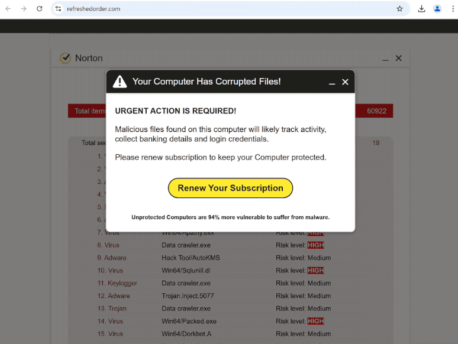Close the Corrupted Files popup
Screen dimensions: 458x344
345,82
